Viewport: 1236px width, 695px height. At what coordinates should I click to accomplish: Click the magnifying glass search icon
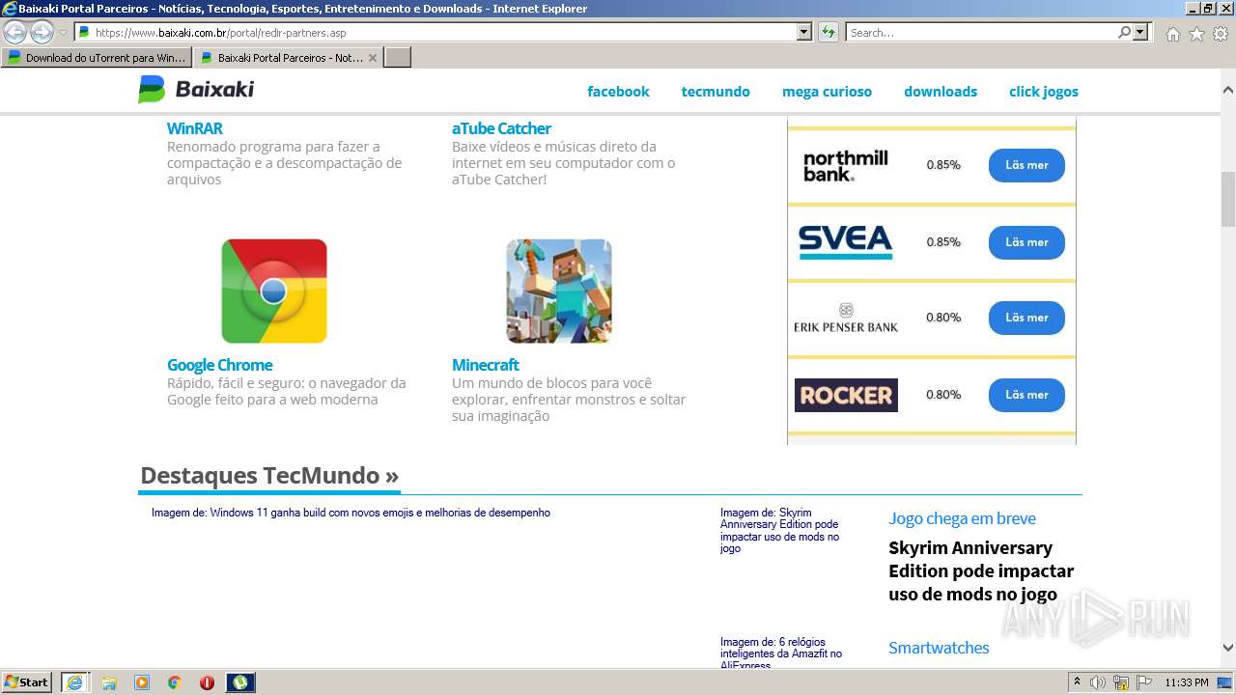1124,32
